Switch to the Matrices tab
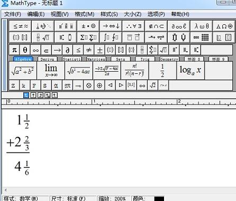The height and width of the screenshot is (201, 236). tap(96, 59)
